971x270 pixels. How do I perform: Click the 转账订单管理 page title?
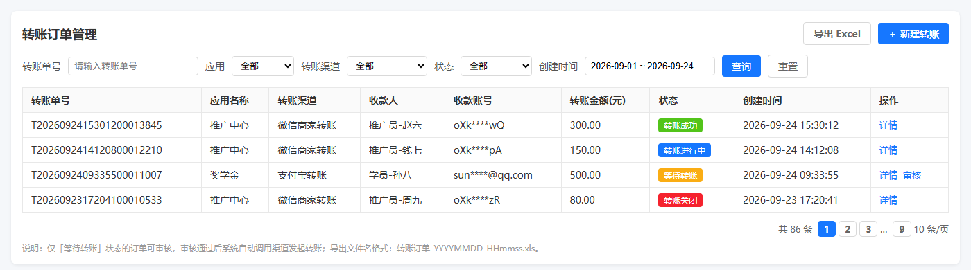click(x=60, y=34)
